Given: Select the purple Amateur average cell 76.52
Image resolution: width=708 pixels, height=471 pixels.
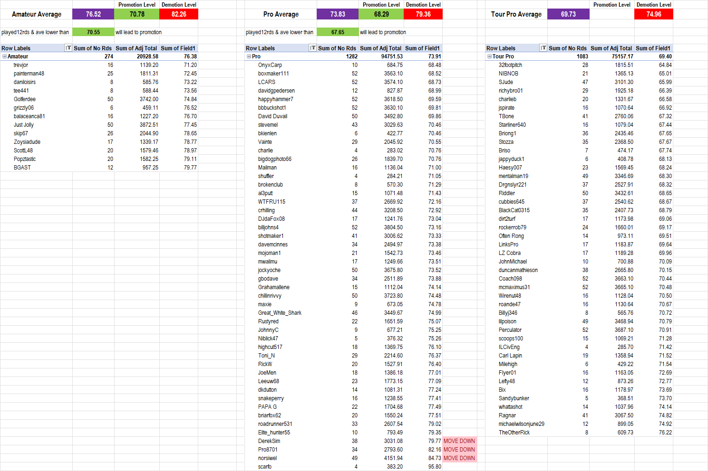Looking at the screenshot, I should coord(93,14).
